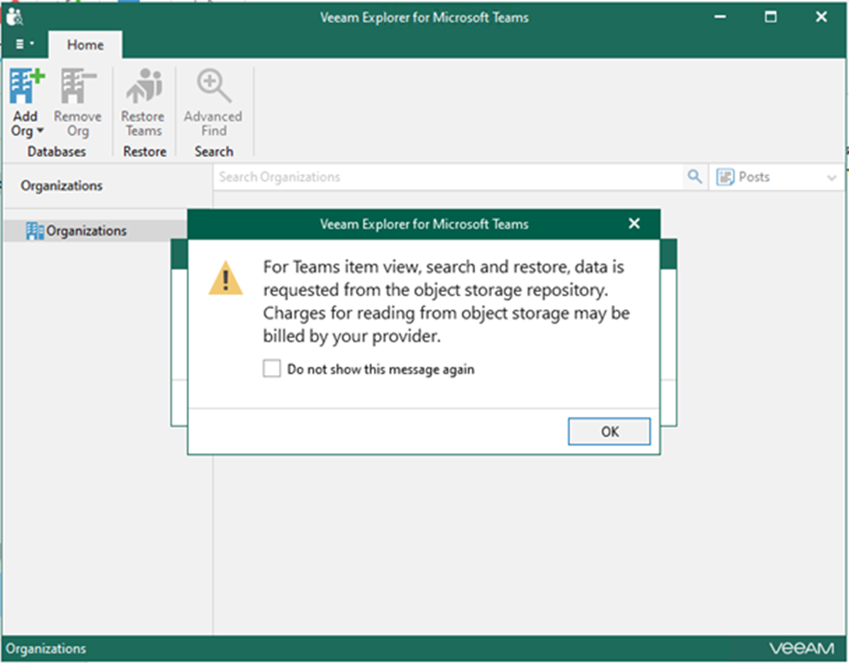Switch to the Home ribbon tab

[85, 44]
